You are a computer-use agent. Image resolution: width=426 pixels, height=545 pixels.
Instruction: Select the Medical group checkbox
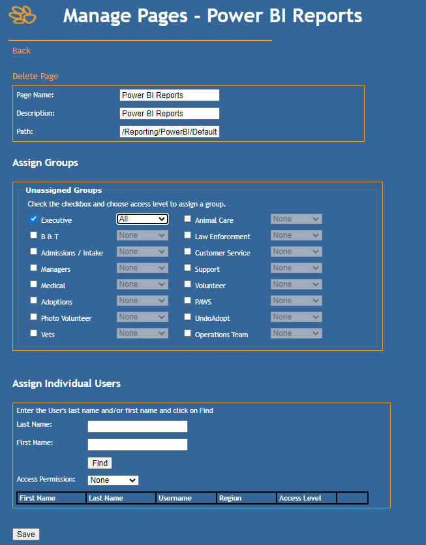click(34, 284)
